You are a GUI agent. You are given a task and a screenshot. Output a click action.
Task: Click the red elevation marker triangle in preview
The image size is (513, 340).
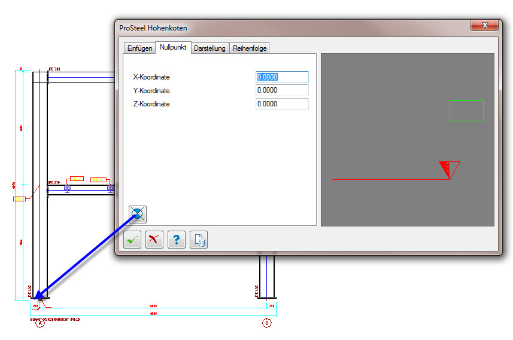click(449, 170)
